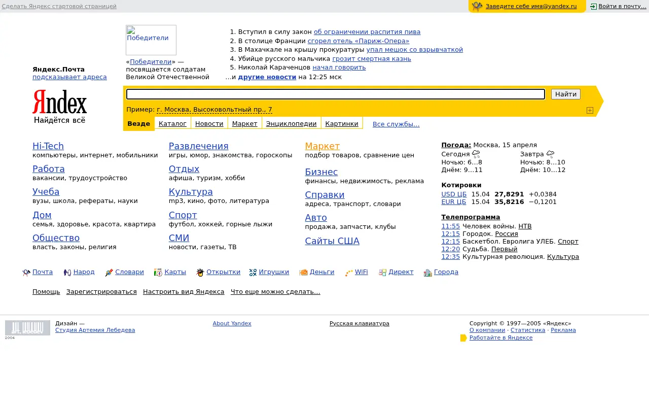Open the Сайты США link
This screenshot has height=406, width=649.
332,241
